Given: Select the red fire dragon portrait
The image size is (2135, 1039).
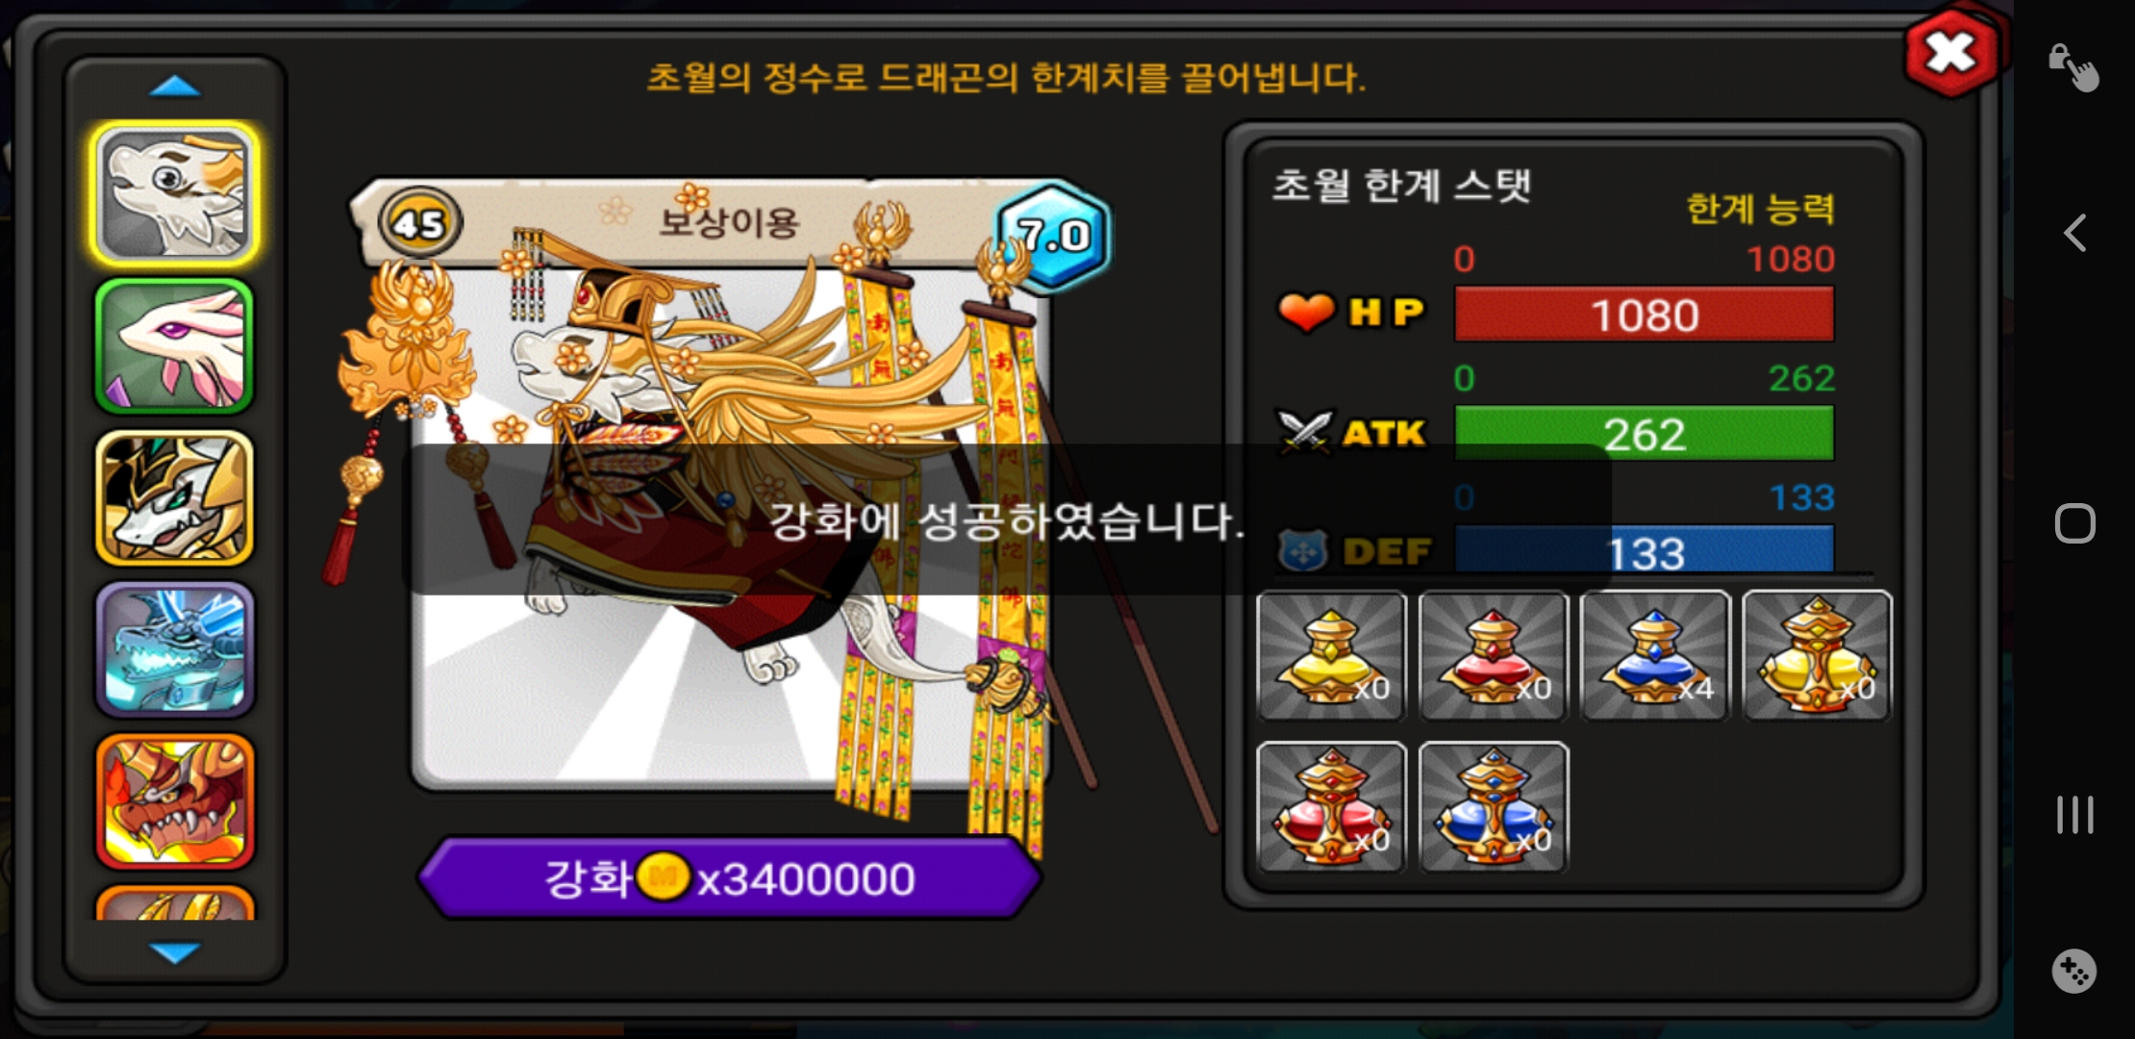Looking at the screenshot, I should click(x=174, y=801).
